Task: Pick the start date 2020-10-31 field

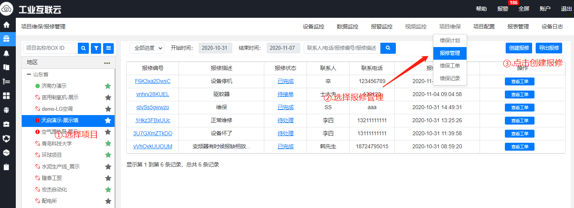Action: pos(215,48)
